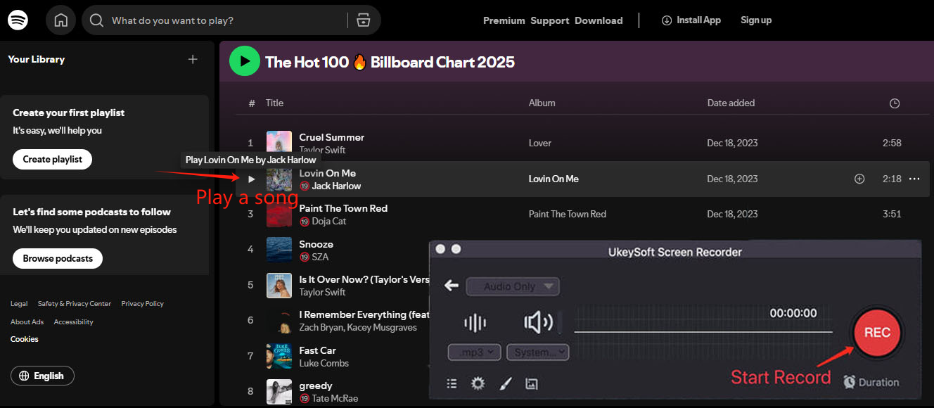Open the Audio Only mode dropdown
The height and width of the screenshot is (408, 934).
[x=513, y=286]
